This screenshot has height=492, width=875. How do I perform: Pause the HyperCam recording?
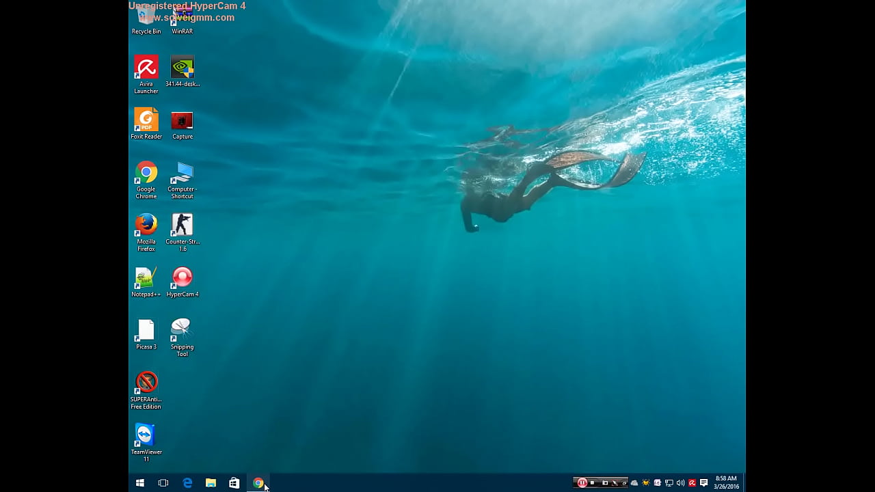[582, 483]
